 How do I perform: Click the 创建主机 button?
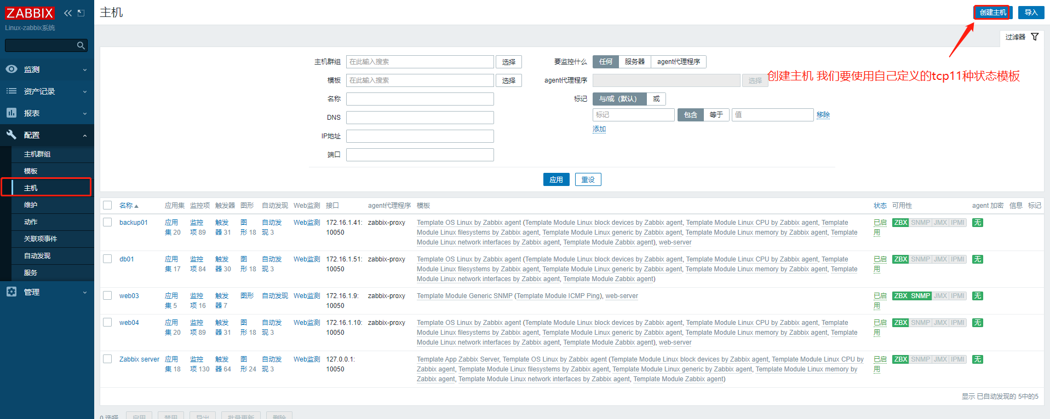[992, 13]
